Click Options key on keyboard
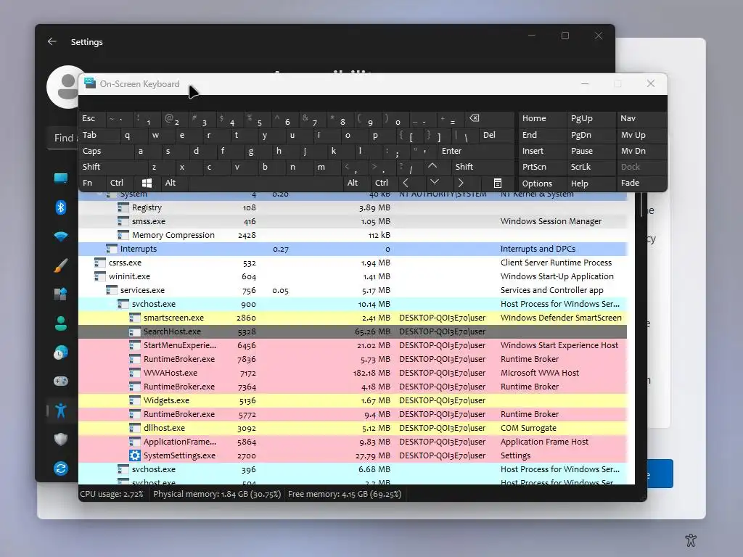The width and height of the screenshot is (743, 557). [x=541, y=183]
